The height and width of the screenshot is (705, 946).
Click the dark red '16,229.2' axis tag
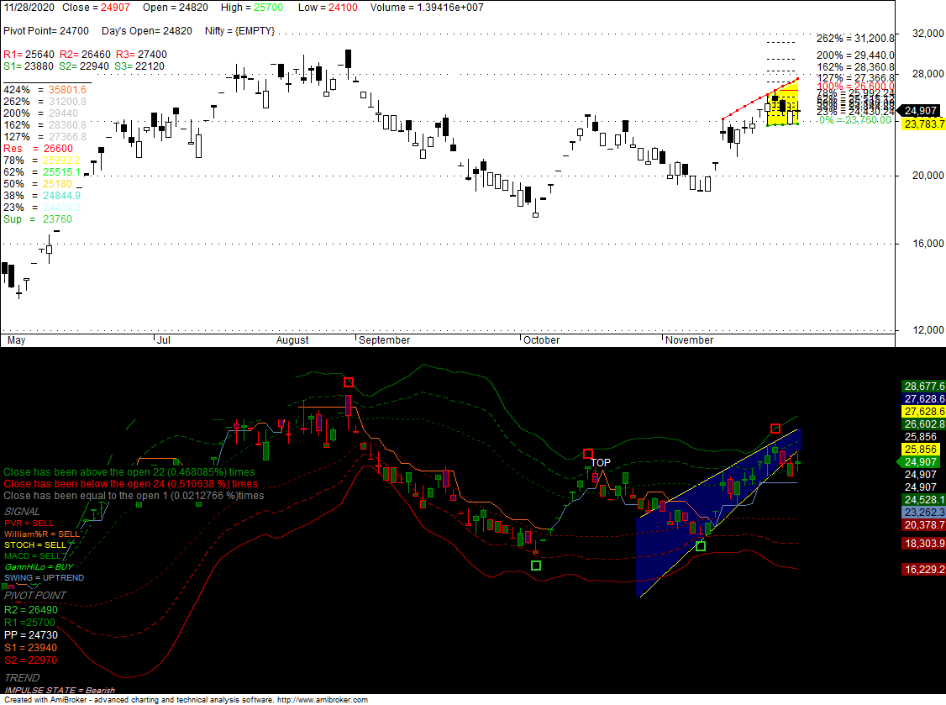(x=924, y=570)
